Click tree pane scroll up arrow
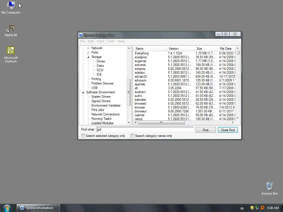The width and height of the screenshot is (283, 212). 129,48
